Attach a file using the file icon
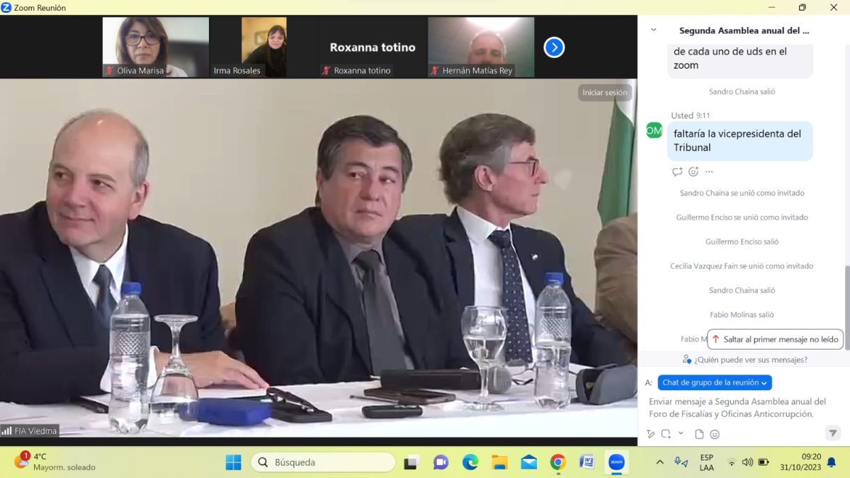The width and height of the screenshot is (850, 478). point(699,434)
